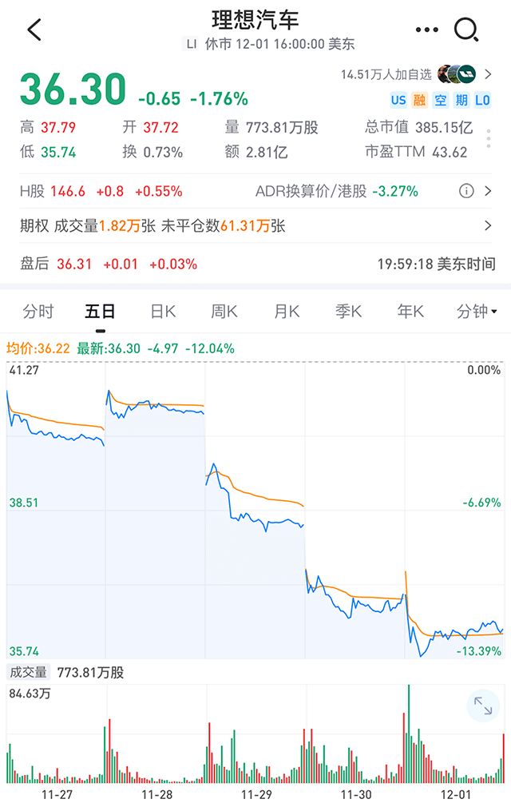Tap the 12-01 date marker
The image size is (511, 803).
coord(455,794)
